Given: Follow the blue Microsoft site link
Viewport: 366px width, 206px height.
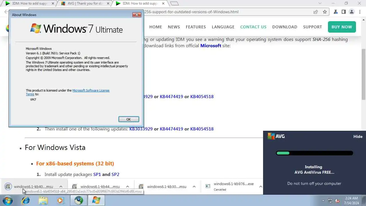Looking at the screenshot, I should (x=211, y=45).
